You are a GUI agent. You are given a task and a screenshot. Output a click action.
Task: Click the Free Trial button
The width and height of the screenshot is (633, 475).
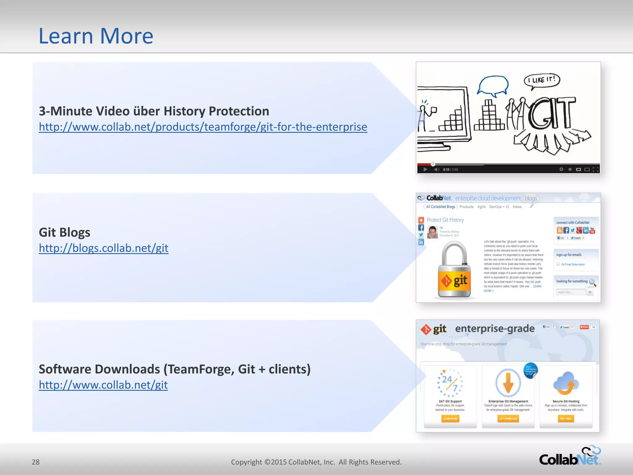pos(566,419)
